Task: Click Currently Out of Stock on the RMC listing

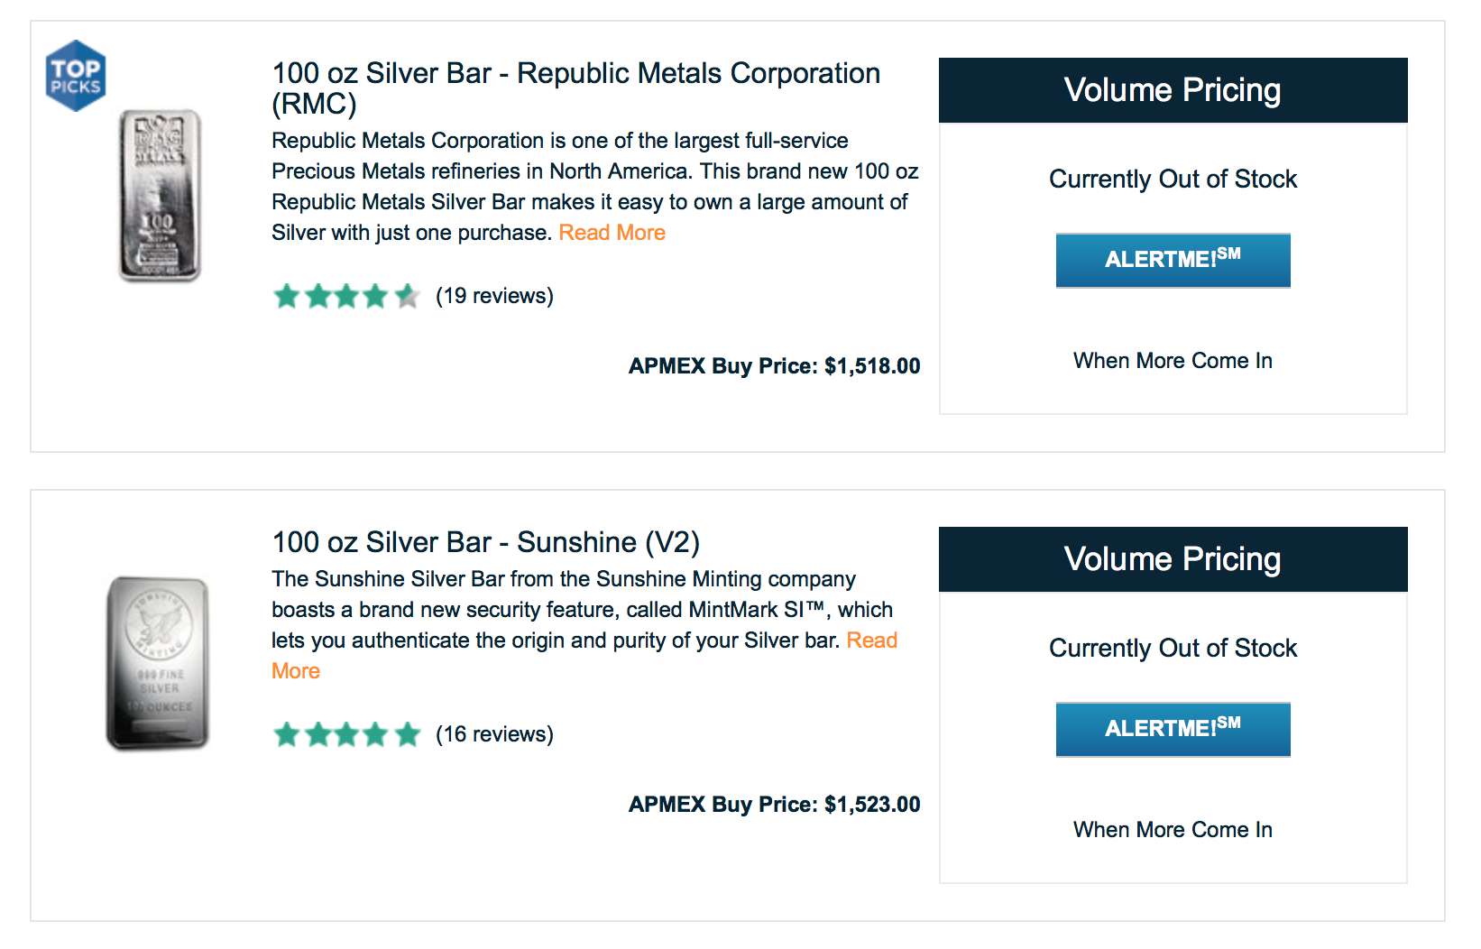Action: 1172,180
